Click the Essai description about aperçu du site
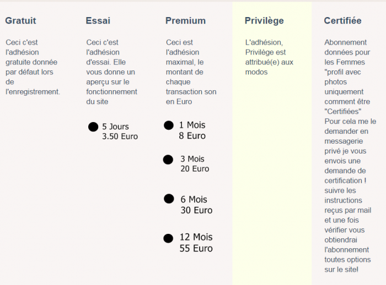Viewport: 386px width, 285px height. click(111, 72)
